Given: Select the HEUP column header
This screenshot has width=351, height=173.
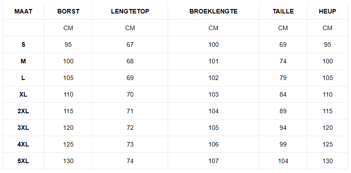Looking at the screenshot, I should click(x=328, y=11).
